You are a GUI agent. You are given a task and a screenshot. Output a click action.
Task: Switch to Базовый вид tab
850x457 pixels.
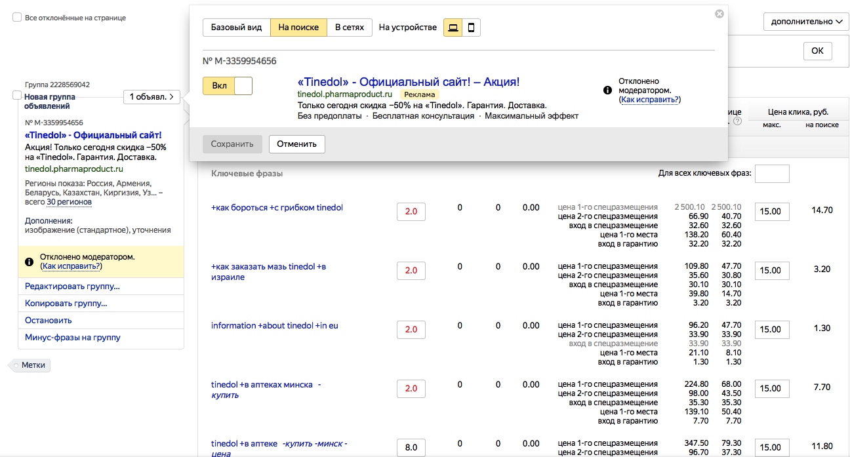(236, 28)
